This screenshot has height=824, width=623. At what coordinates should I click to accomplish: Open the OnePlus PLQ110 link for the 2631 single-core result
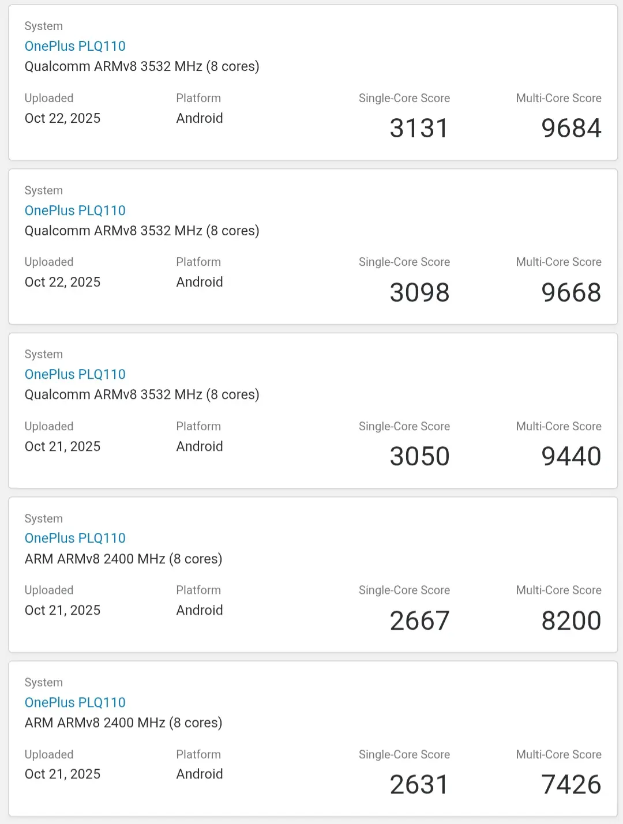(x=75, y=702)
